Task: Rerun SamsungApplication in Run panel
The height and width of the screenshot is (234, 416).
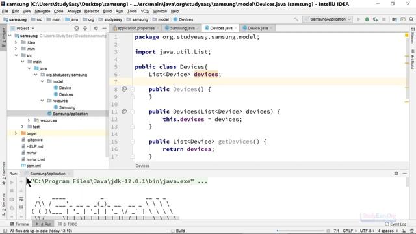Action: pyautogui.click(x=12, y=182)
